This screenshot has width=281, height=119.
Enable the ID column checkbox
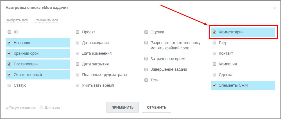[9, 32]
